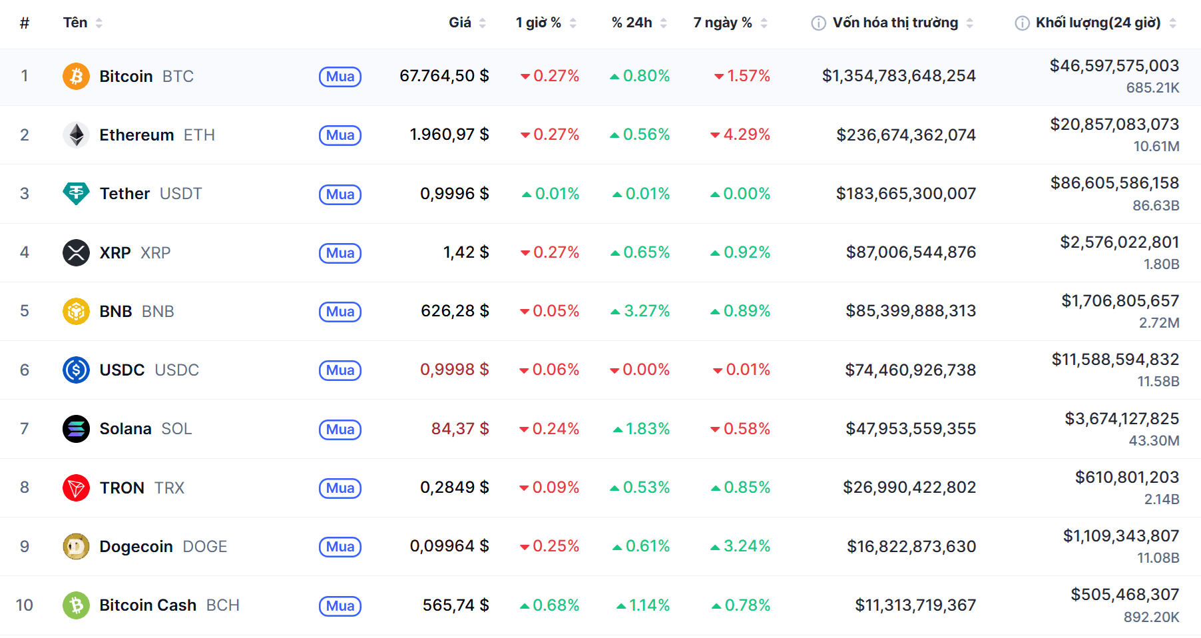This screenshot has width=1201, height=638.
Task: Click Mua button for Ethereum
Action: coord(340,135)
